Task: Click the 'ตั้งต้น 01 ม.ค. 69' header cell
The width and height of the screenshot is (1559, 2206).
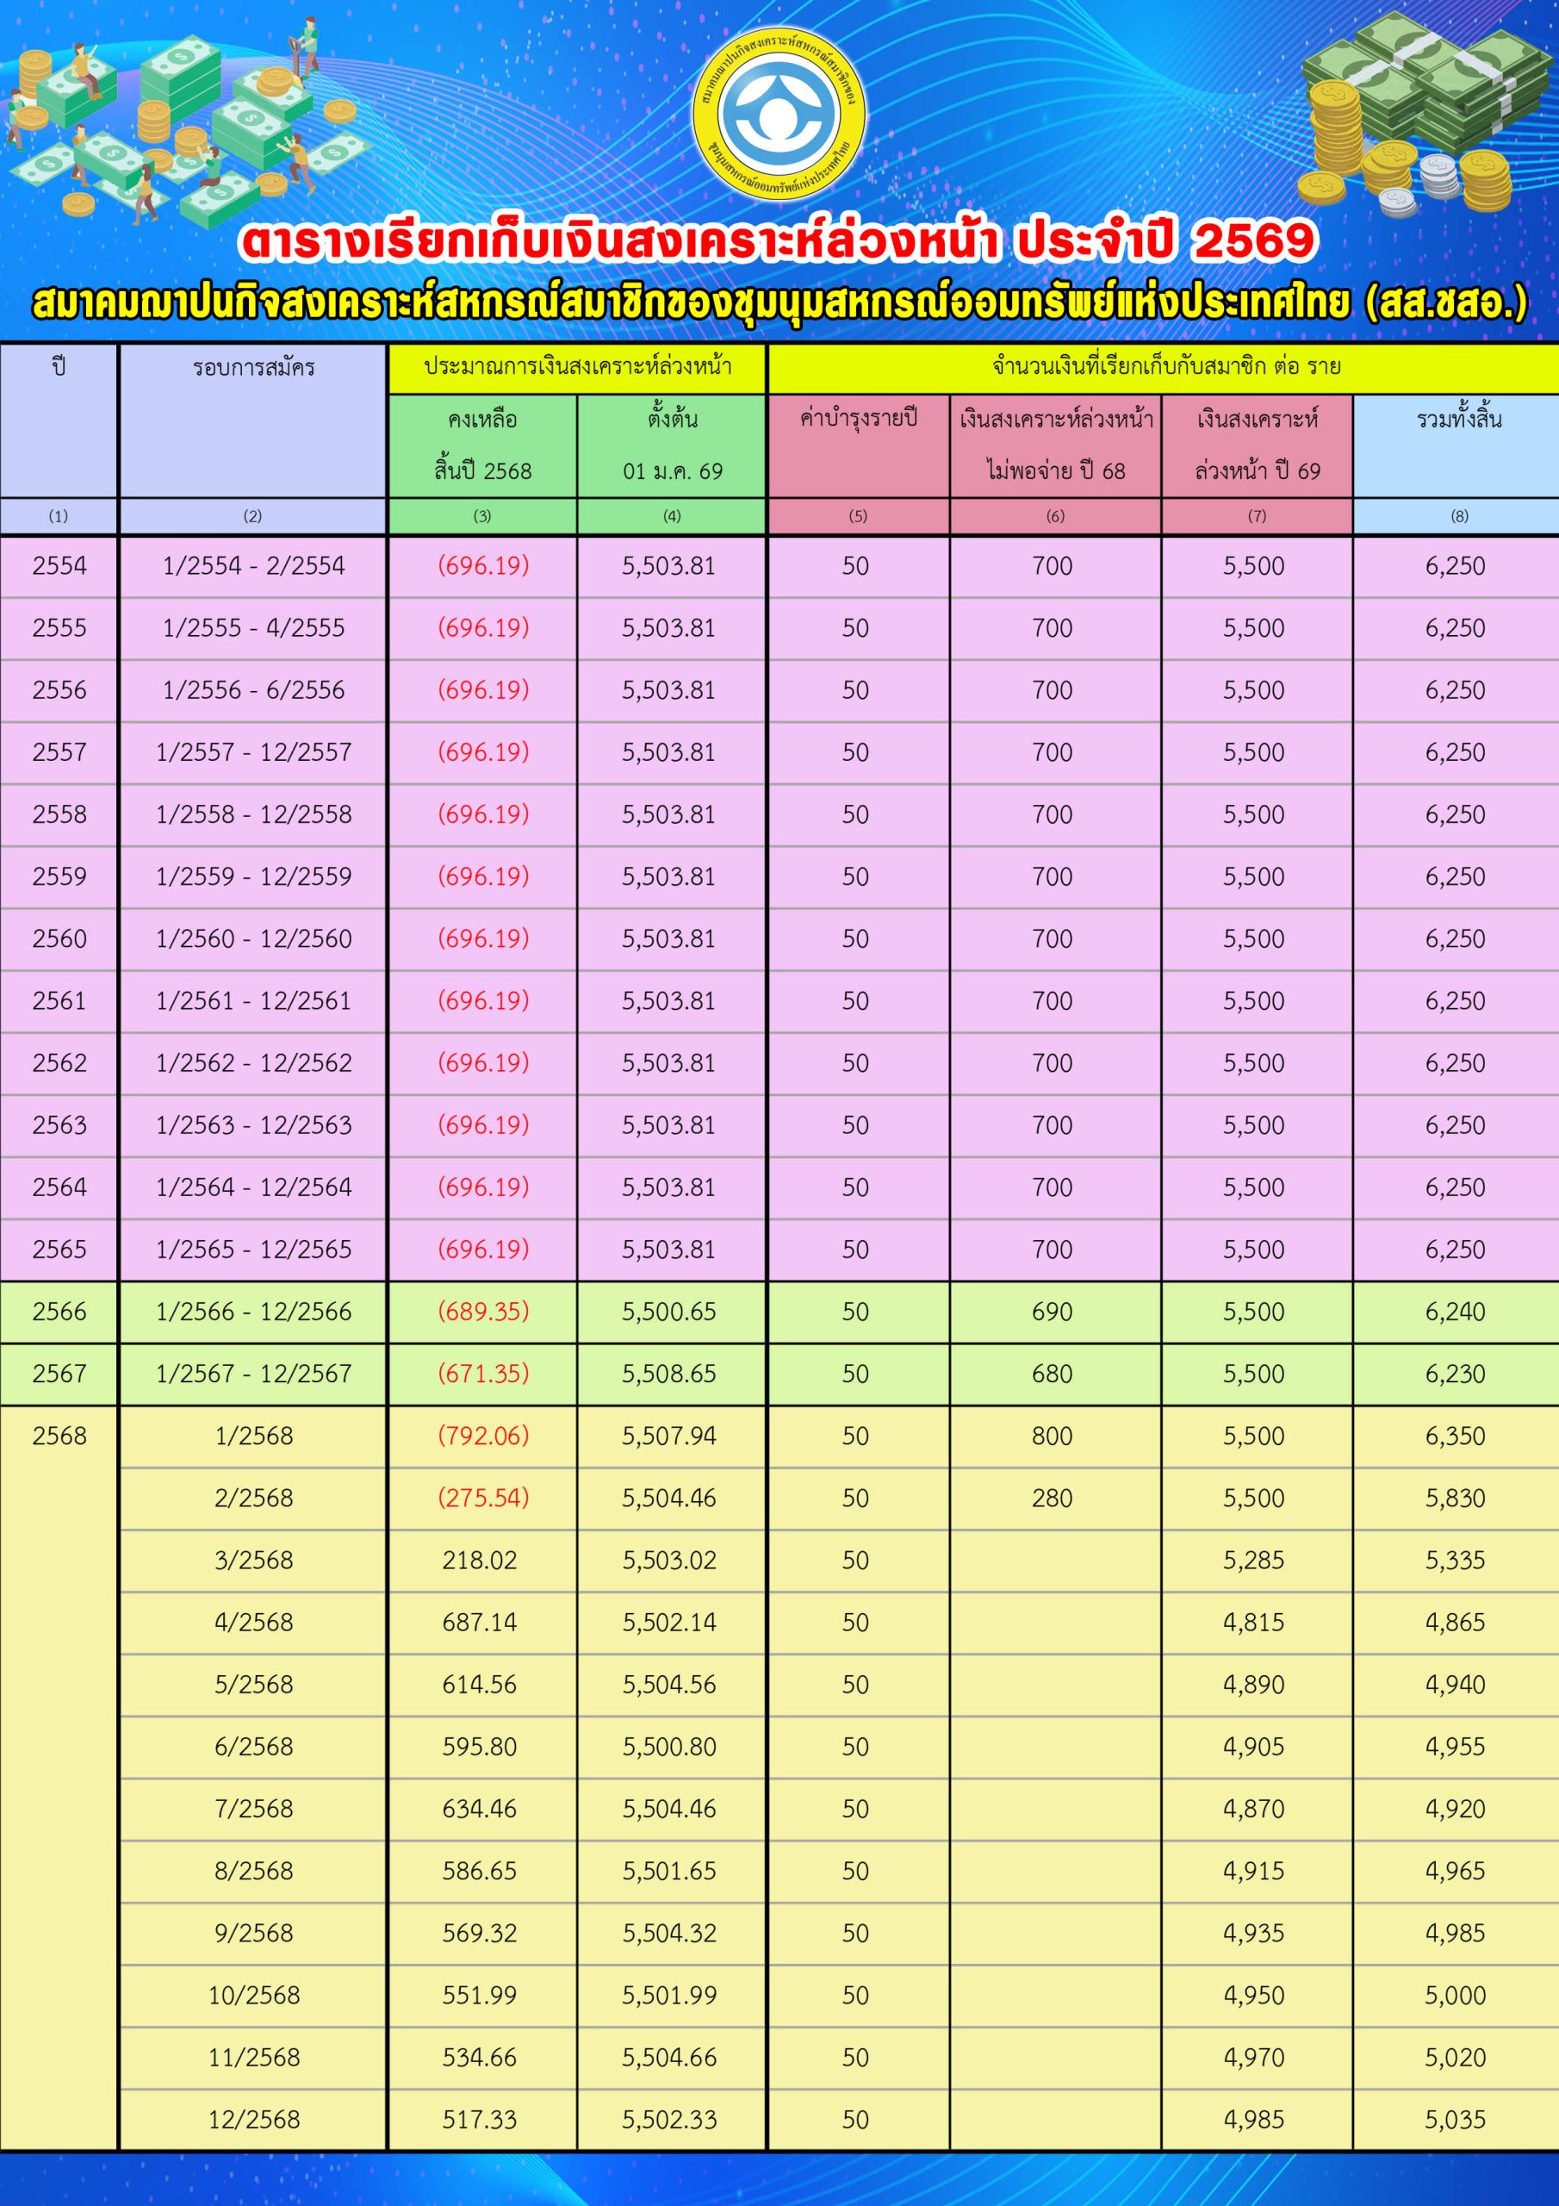Action: [672, 444]
